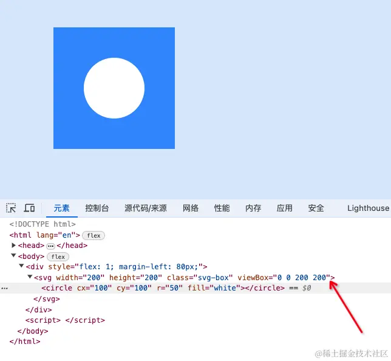Select the DOCTYPE html line
Image resolution: width=391 pixels, height=361 pixels.
coord(42,224)
